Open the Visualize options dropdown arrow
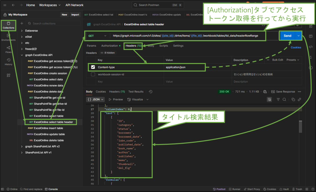Image resolution: width=316 pixels, height=192 pixels. point(147,99)
